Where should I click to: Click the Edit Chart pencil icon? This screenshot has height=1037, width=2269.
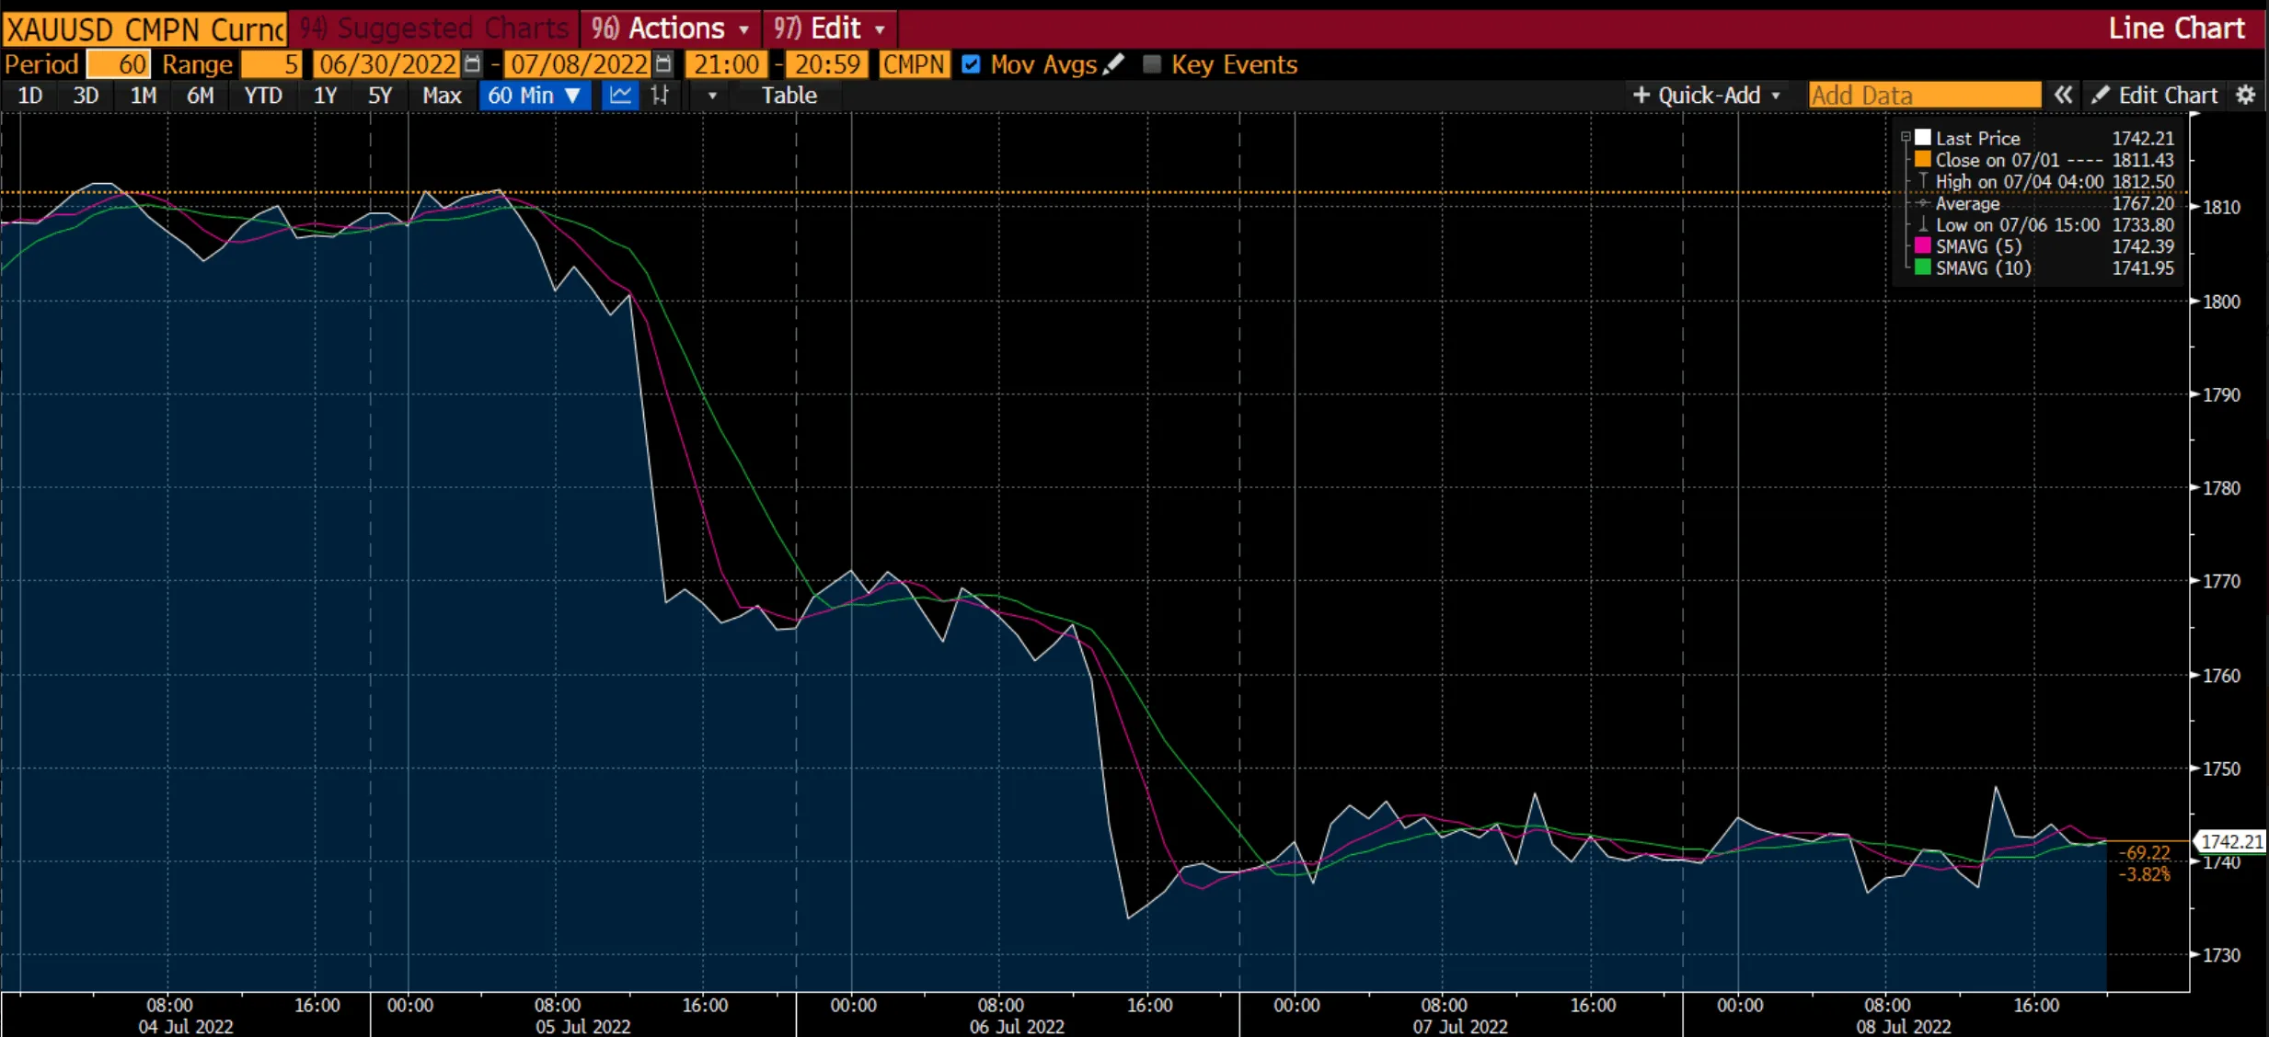(2103, 95)
